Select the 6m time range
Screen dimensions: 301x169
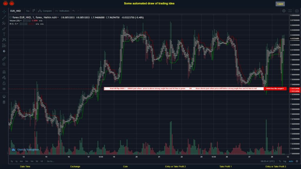coord(21,161)
